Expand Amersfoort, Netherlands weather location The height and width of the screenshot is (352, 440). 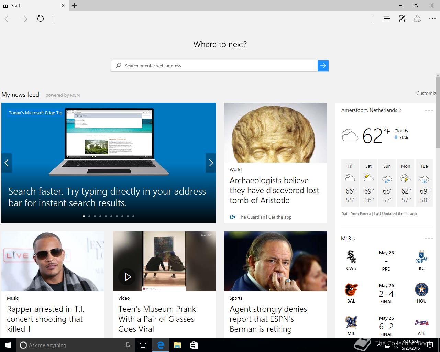pos(372,110)
